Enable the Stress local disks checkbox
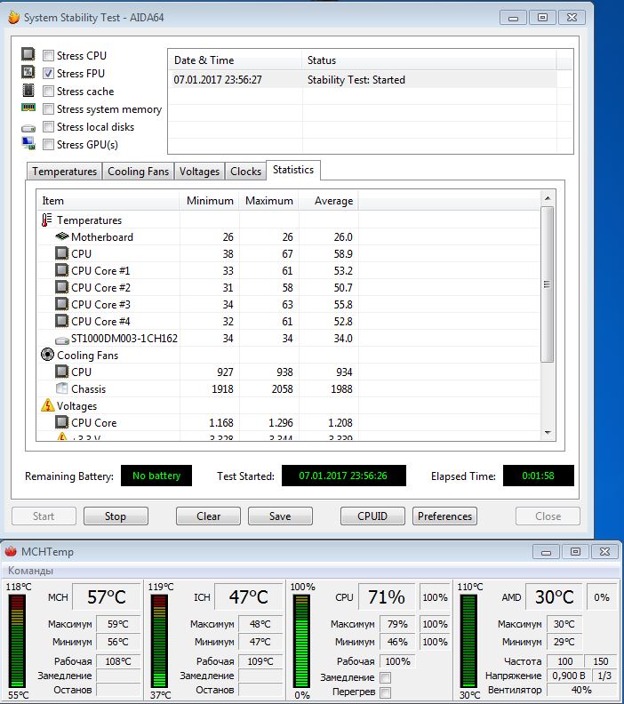 click(48, 126)
